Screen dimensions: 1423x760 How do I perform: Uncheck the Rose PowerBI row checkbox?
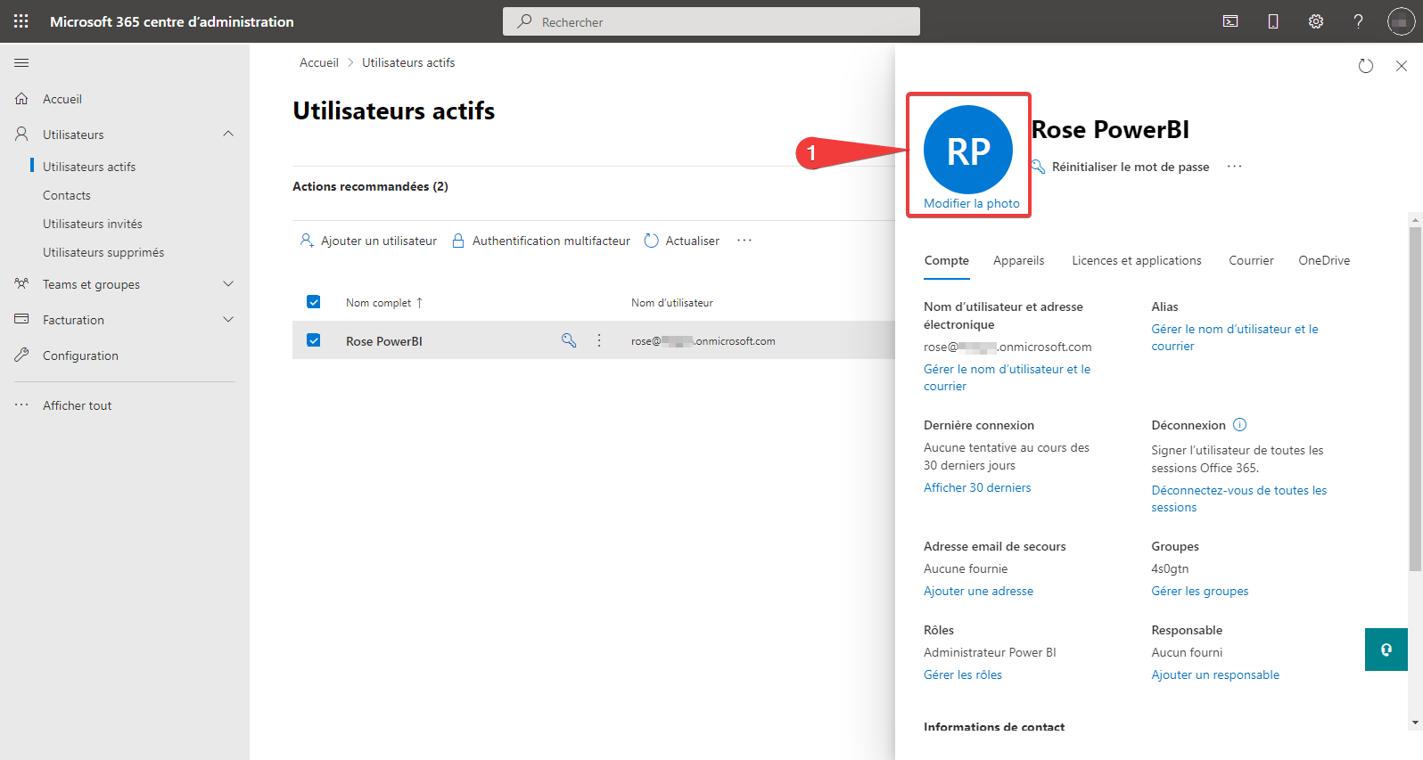coord(314,340)
